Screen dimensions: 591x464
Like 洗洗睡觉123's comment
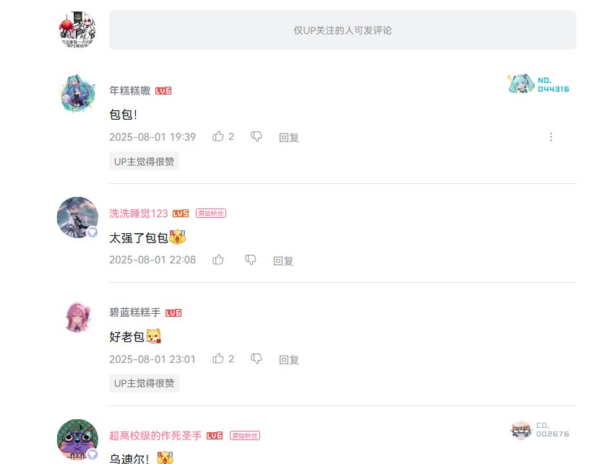tap(218, 260)
